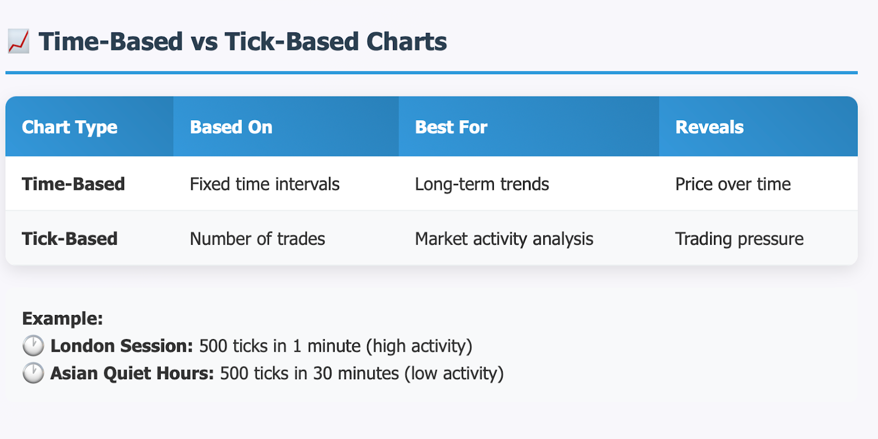Click the Long-term trends cell
Image resolution: width=878 pixels, height=439 pixels.
pos(482,184)
